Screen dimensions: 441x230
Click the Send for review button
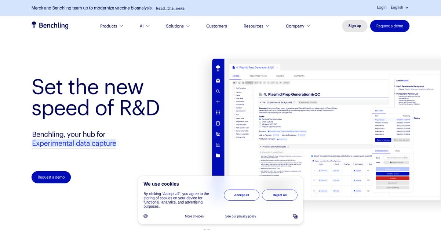pos(392,174)
